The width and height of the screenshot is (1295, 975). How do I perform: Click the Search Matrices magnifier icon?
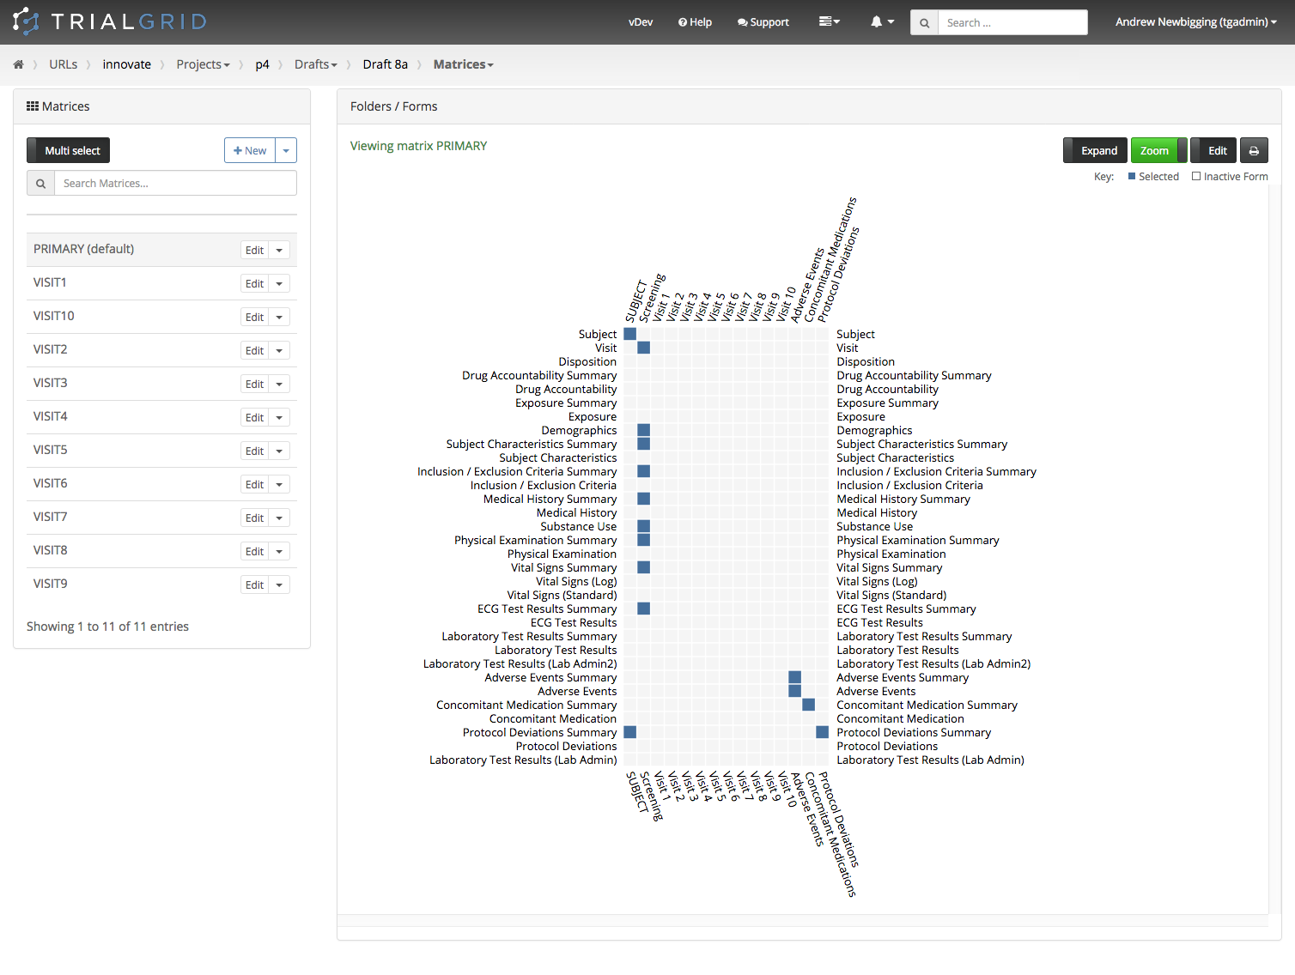pyautogui.click(x=40, y=183)
